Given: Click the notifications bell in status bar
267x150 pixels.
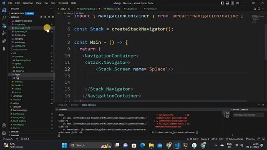Looking at the screenshot, I should (x=263, y=139).
